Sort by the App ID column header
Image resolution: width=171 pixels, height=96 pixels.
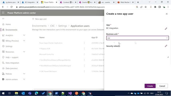pyautogui.click(x=94, y=37)
